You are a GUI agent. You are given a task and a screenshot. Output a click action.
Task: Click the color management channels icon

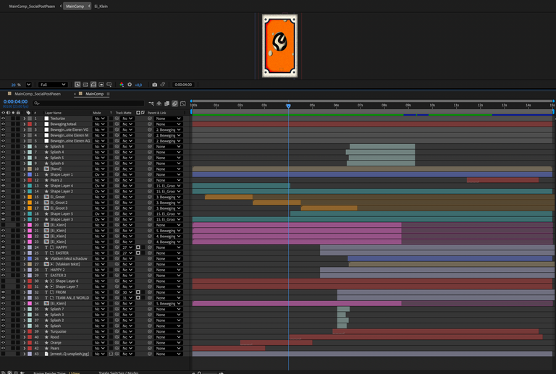(x=122, y=85)
